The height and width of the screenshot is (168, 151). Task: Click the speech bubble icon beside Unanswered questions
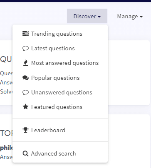(25, 92)
